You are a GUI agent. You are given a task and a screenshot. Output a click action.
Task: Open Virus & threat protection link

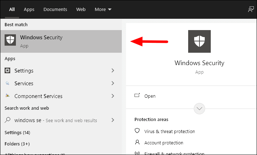(x=170, y=132)
